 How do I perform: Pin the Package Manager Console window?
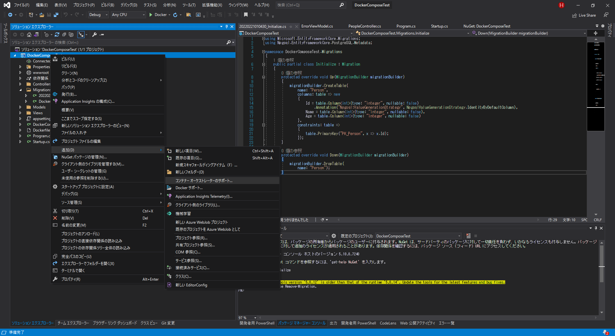point(596,228)
